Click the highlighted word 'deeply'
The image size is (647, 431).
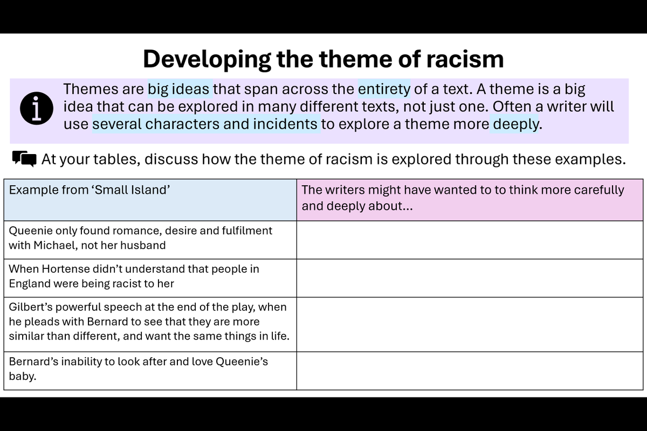pos(515,124)
